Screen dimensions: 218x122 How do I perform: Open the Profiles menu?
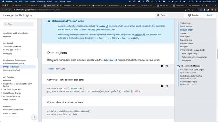(x=50, y=1)
